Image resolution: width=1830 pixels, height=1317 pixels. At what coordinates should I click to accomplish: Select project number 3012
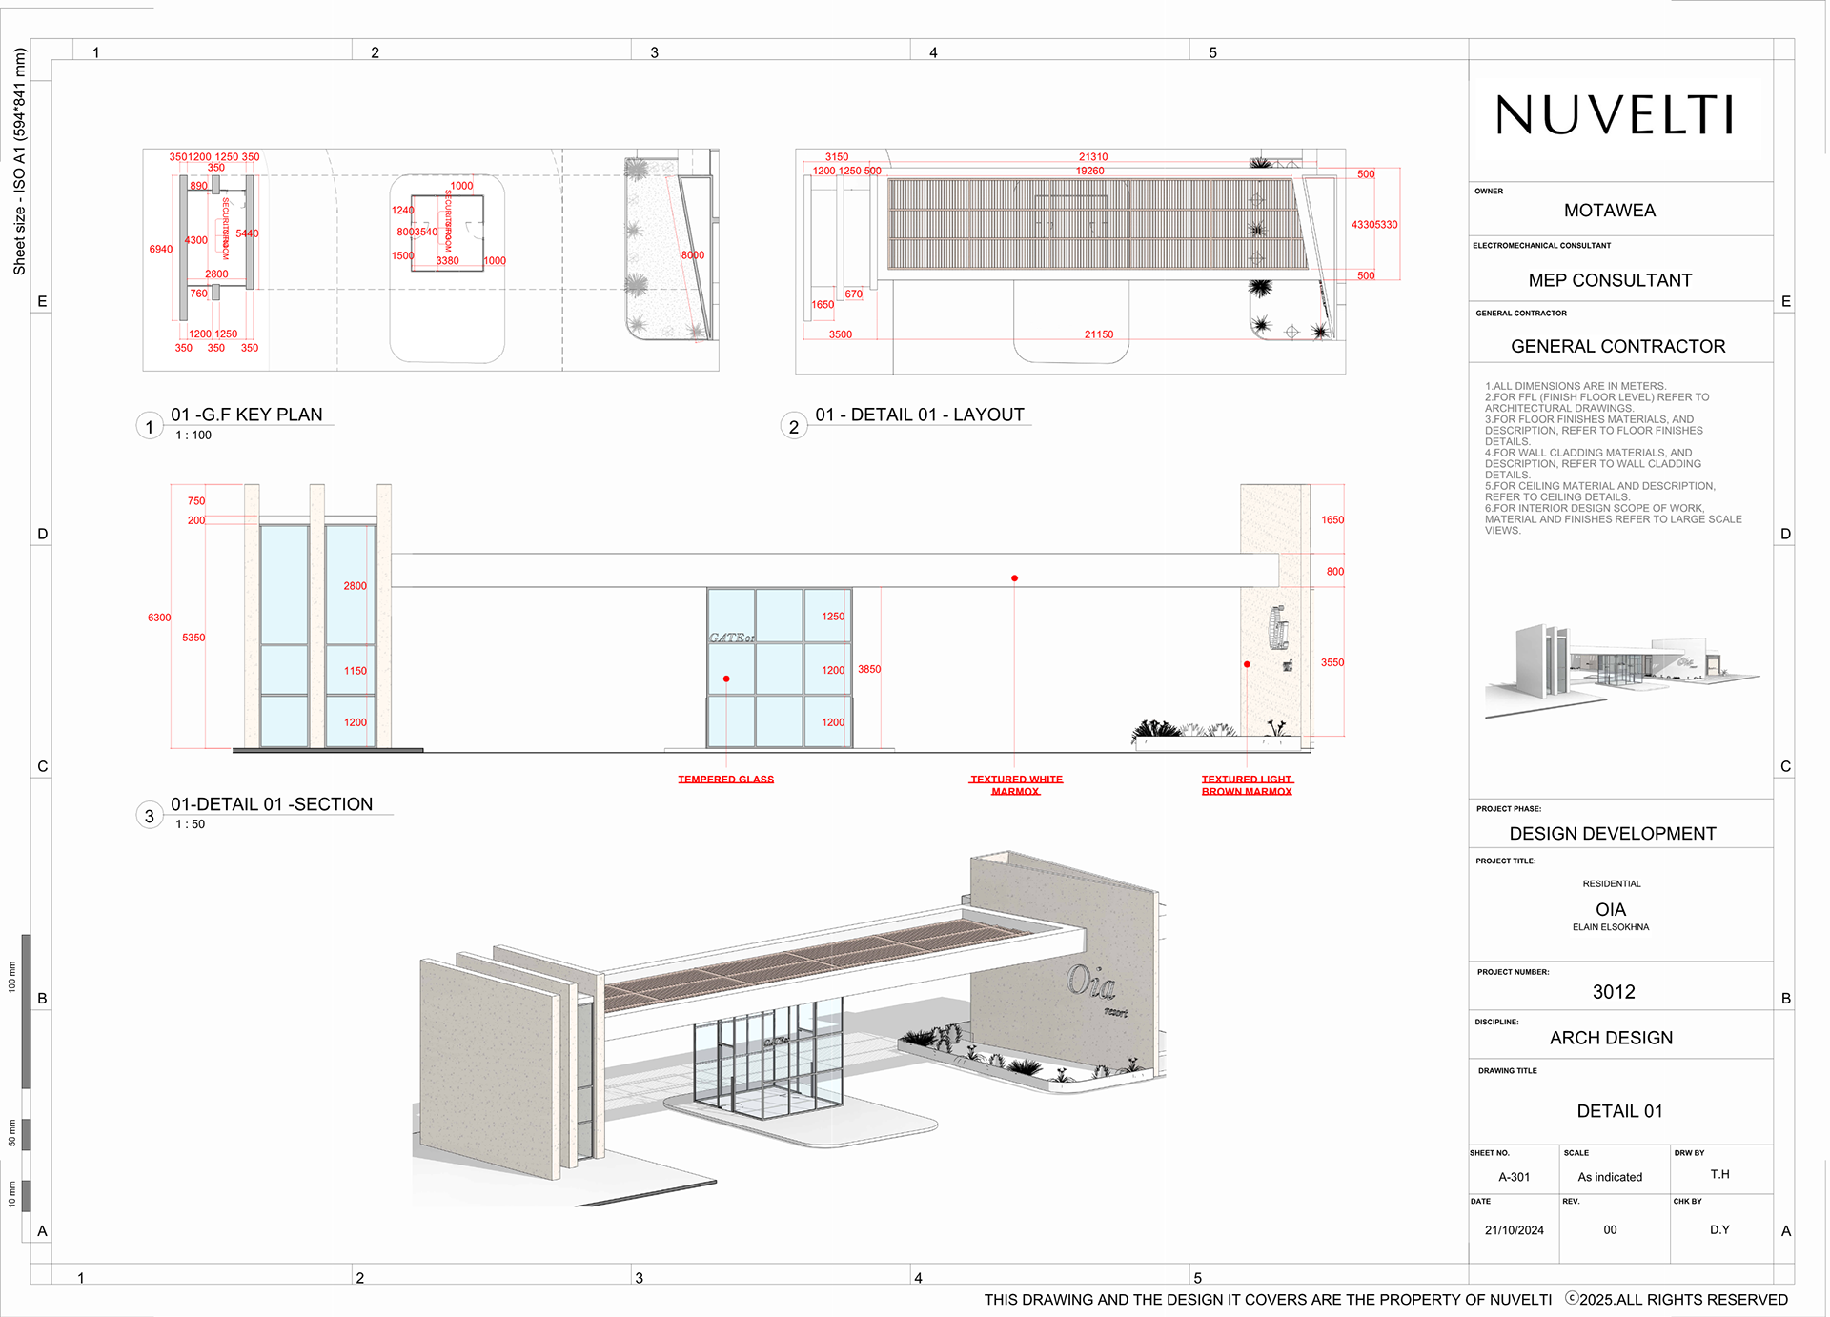(x=1614, y=992)
